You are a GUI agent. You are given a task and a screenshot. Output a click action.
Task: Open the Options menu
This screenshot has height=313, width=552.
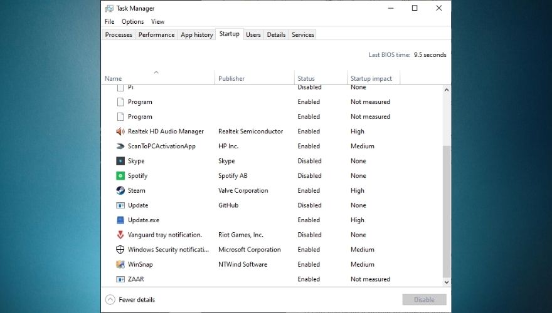(133, 21)
